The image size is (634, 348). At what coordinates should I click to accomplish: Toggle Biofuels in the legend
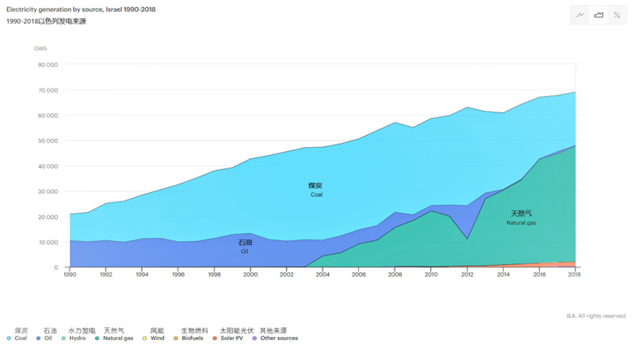tap(195, 339)
